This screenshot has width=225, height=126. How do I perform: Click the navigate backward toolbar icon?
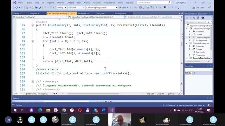pos(17,8)
